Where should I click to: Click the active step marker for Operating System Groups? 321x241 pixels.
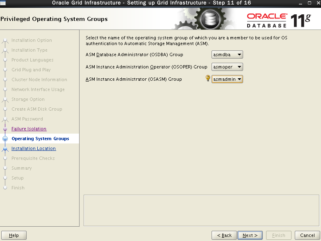coord(5,139)
